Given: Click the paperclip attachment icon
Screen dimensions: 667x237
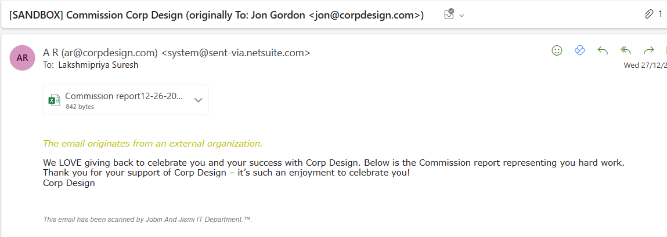Looking at the screenshot, I should (649, 14).
